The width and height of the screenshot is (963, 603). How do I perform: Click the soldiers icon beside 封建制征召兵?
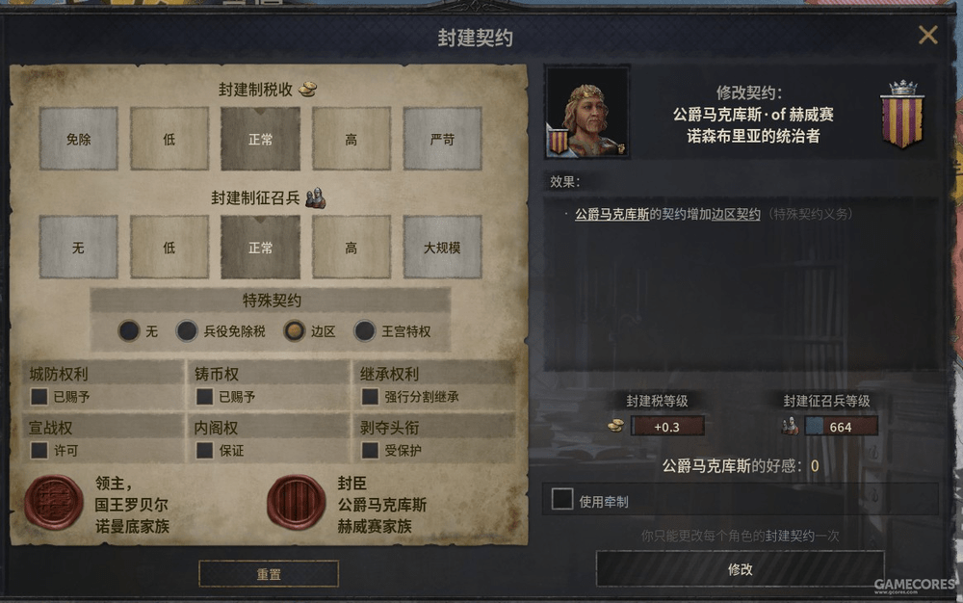tap(316, 197)
